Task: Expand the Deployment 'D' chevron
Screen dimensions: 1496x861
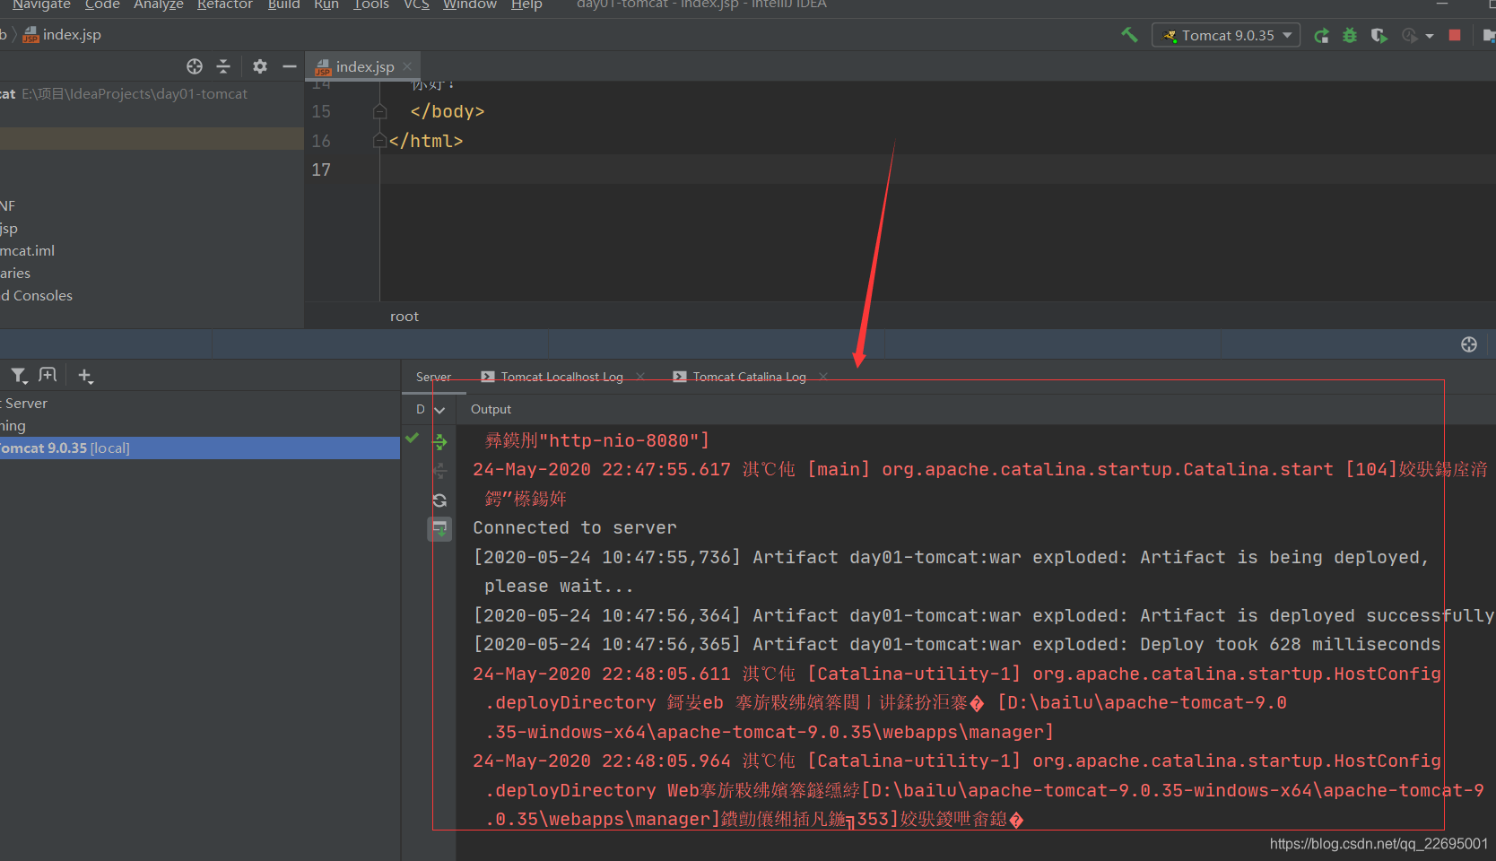Action: pyautogui.click(x=439, y=410)
